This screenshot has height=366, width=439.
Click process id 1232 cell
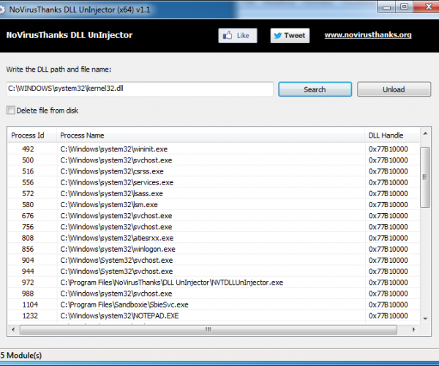(30, 315)
